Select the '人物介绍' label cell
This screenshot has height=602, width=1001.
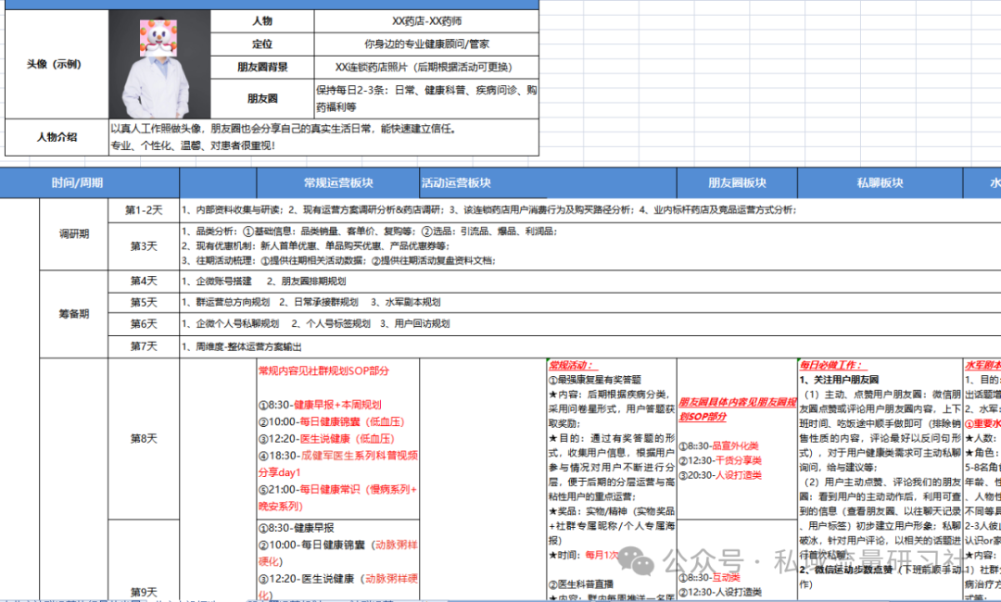point(57,136)
